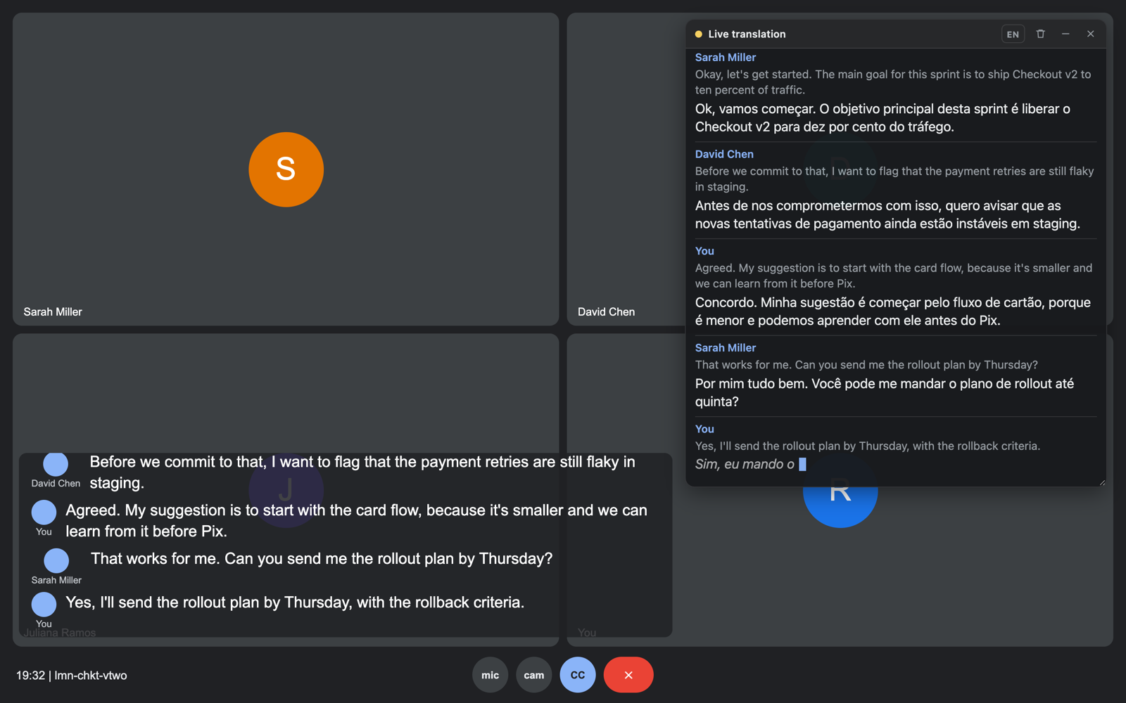Click the Live translation panel title
Screen dimensions: 1126x703
(747, 34)
